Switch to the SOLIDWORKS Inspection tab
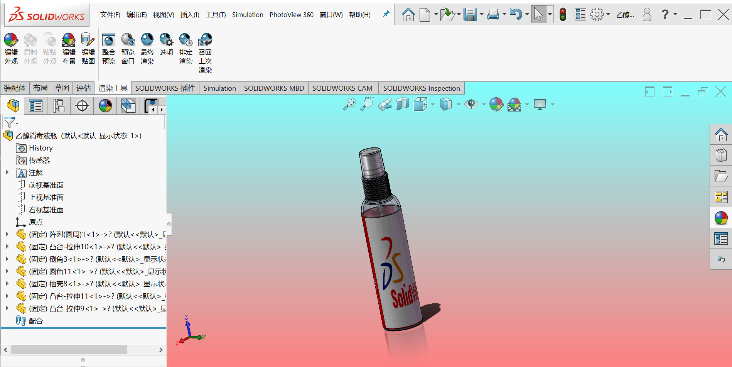Screen dimensions: 732x367 (x=422, y=88)
